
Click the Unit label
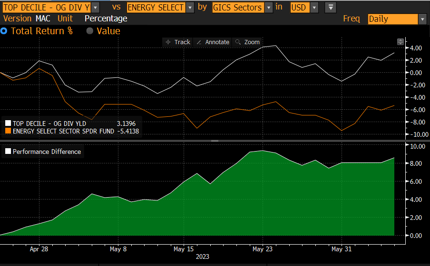point(65,19)
